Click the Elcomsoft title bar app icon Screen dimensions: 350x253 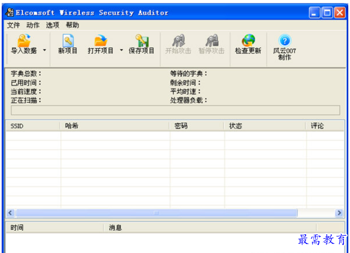click(x=9, y=12)
